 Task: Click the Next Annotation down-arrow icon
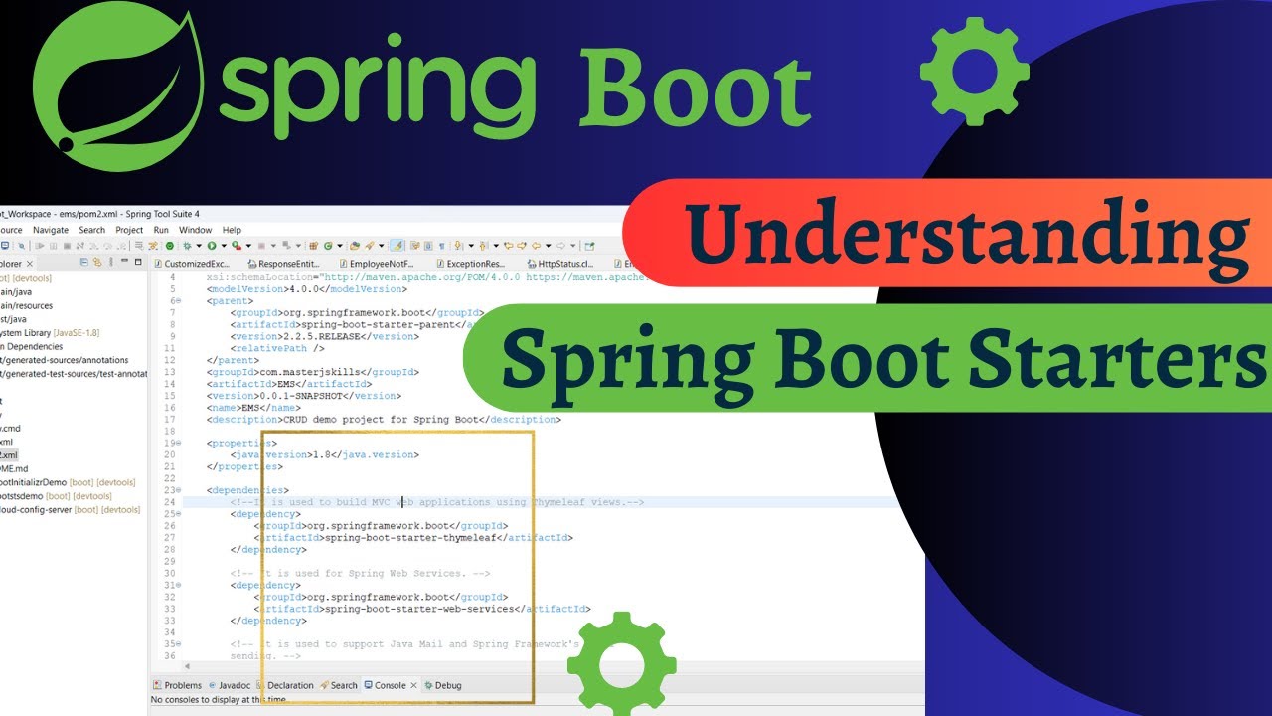pyautogui.click(x=457, y=245)
